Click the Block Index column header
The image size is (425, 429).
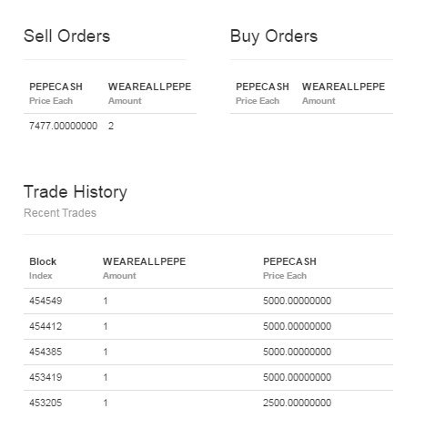43,269
